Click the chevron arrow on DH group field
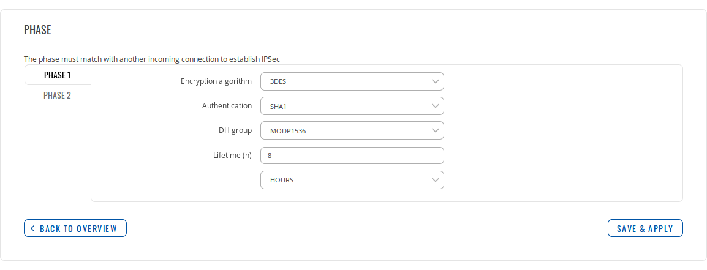Image resolution: width=707 pixels, height=270 pixels. (x=435, y=130)
